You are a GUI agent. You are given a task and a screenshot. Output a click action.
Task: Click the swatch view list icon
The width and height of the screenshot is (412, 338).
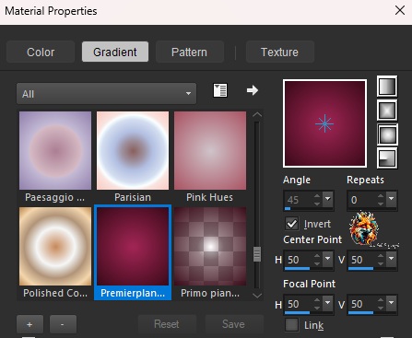pyautogui.click(x=220, y=90)
